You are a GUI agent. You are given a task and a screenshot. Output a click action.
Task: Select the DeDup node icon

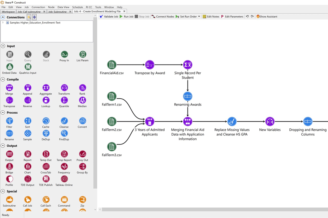click(x=46, y=133)
